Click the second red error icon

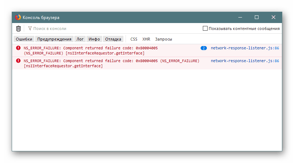point(18,61)
